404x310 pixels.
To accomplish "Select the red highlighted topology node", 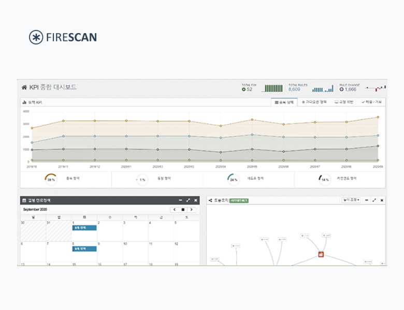I will (321, 254).
